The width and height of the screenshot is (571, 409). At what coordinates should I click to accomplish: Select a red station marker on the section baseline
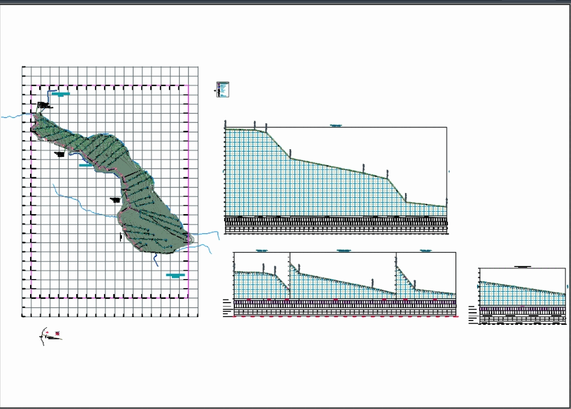pos(249,300)
